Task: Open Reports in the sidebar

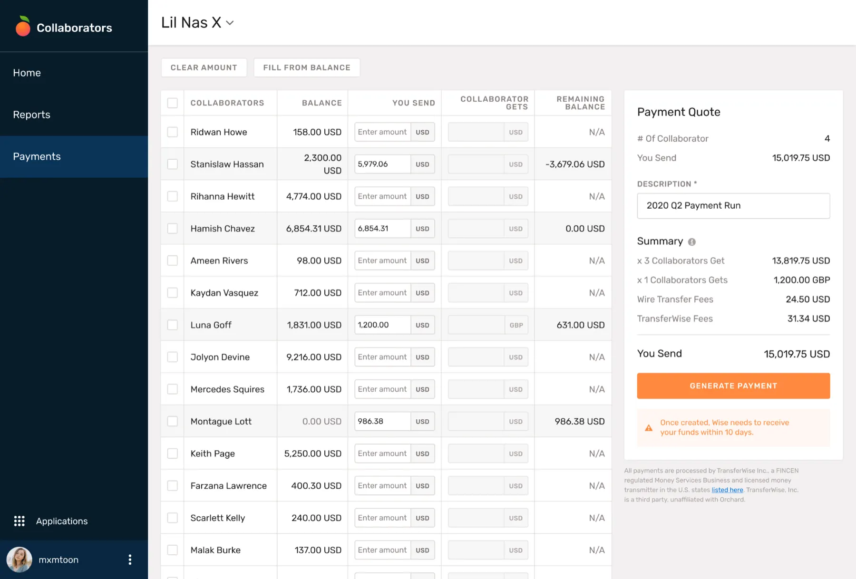Action: point(74,115)
